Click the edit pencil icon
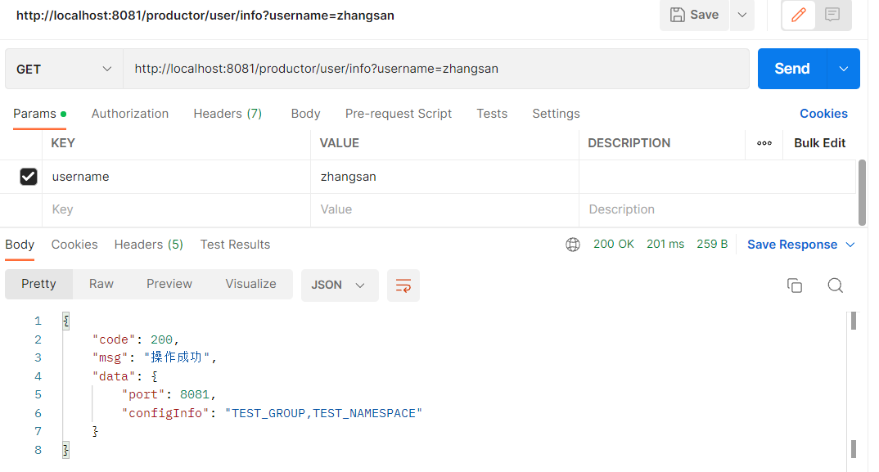Viewport: 879px width, 472px height. 799,15
